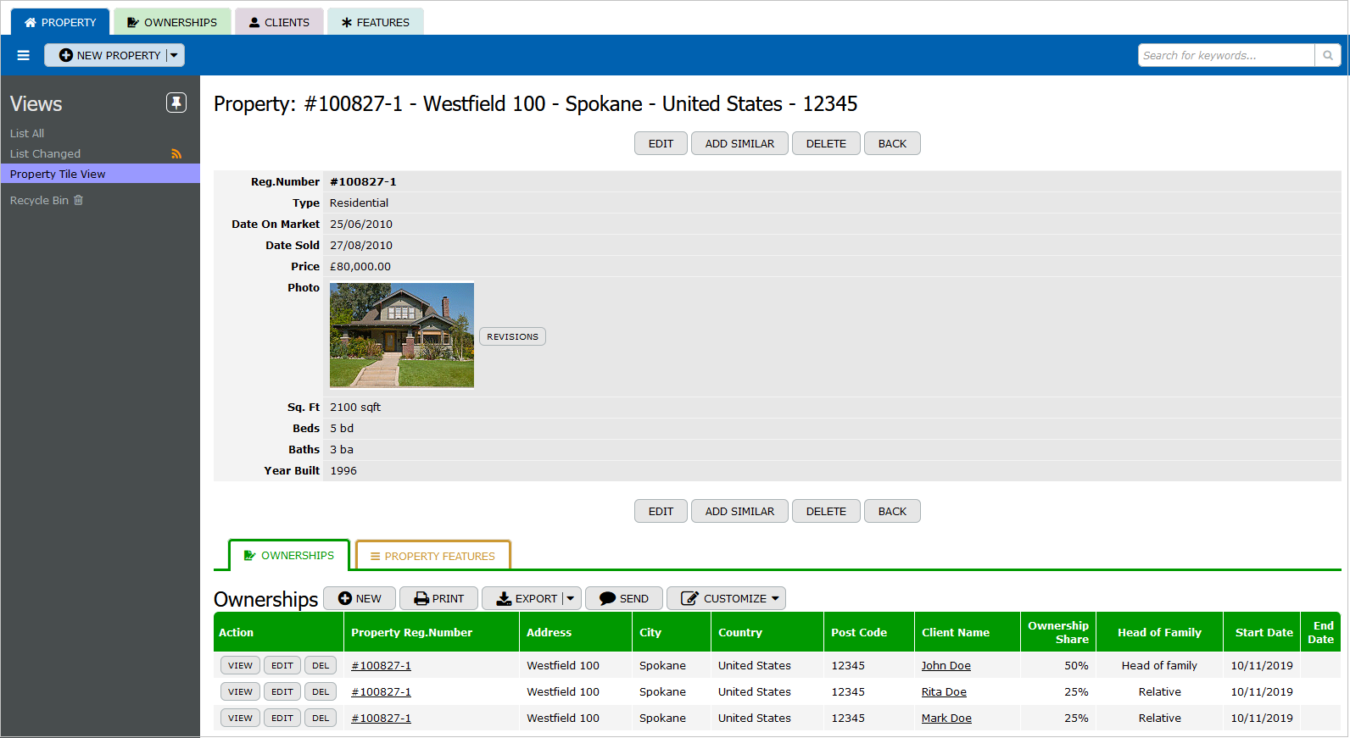This screenshot has height=738, width=1350.
Task: Click the keyword search field
Action: point(1225,55)
